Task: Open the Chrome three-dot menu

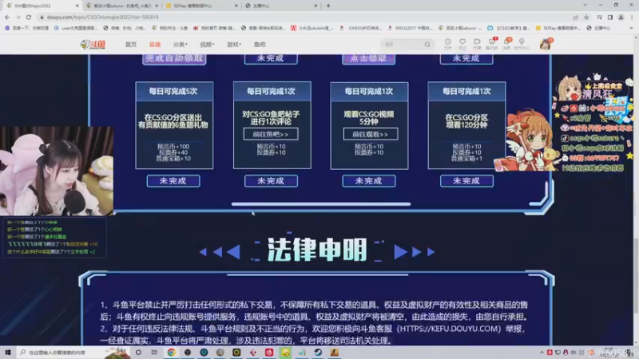Action: pyautogui.click(x=632, y=17)
